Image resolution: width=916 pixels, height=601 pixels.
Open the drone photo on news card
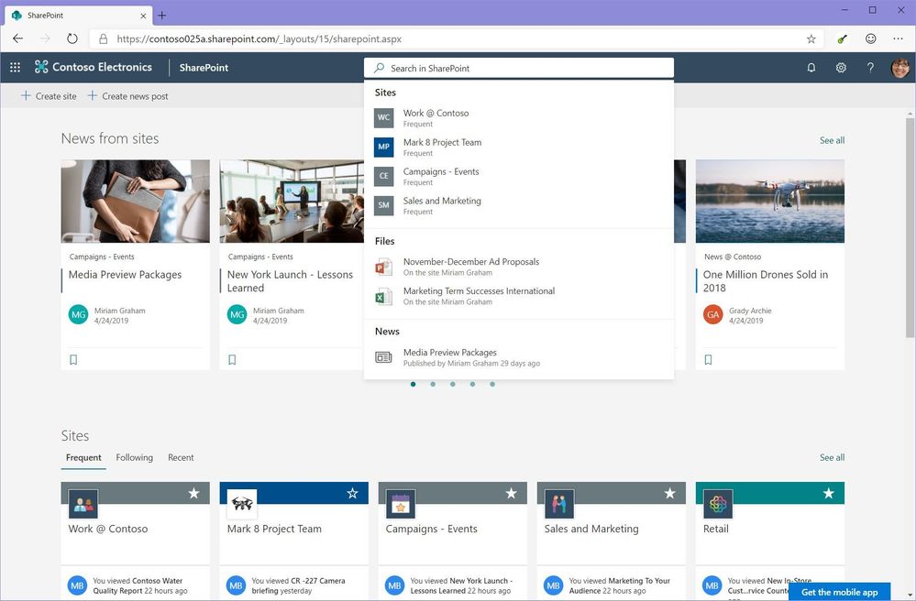pos(770,202)
